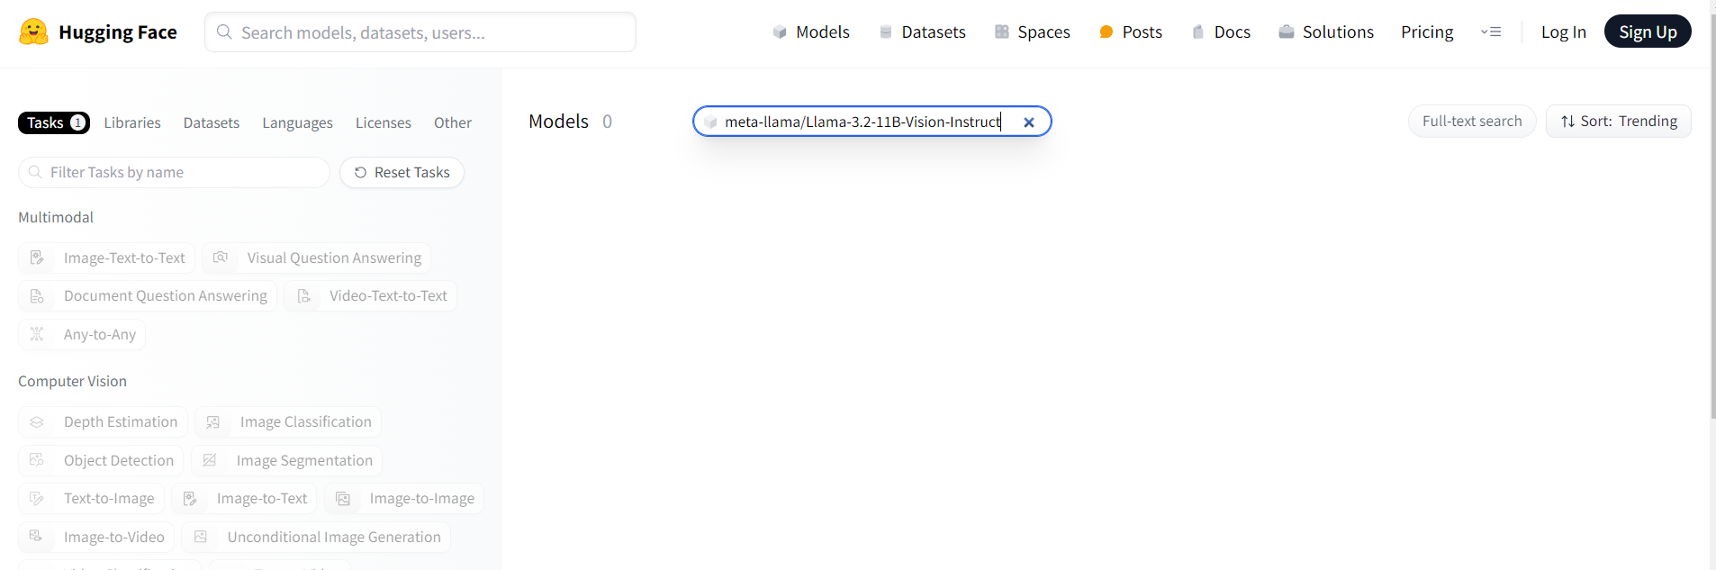1716x570 pixels.
Task: Open the Solutions menu
Action: [x=1326, y=32]
